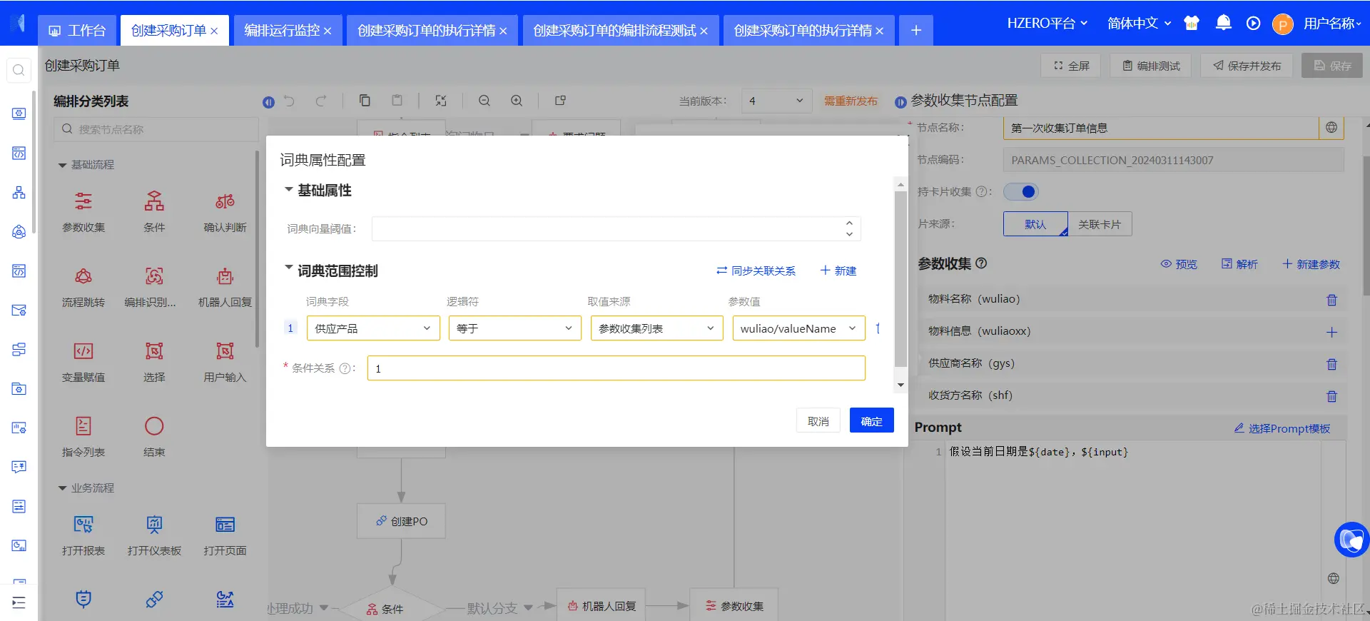Switch to the 编排运行监控 tab
1370x621 pixels.
pos(288,31)
